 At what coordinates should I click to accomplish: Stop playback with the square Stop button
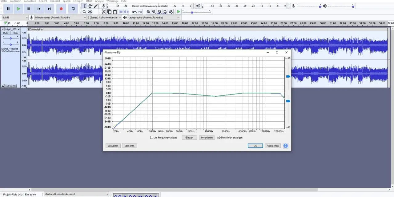tap(29, 9)
